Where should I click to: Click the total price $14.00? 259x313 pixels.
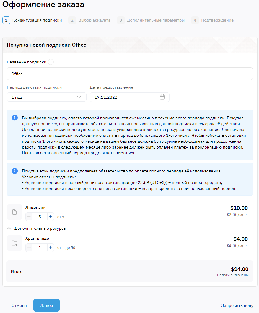[240, 269]
